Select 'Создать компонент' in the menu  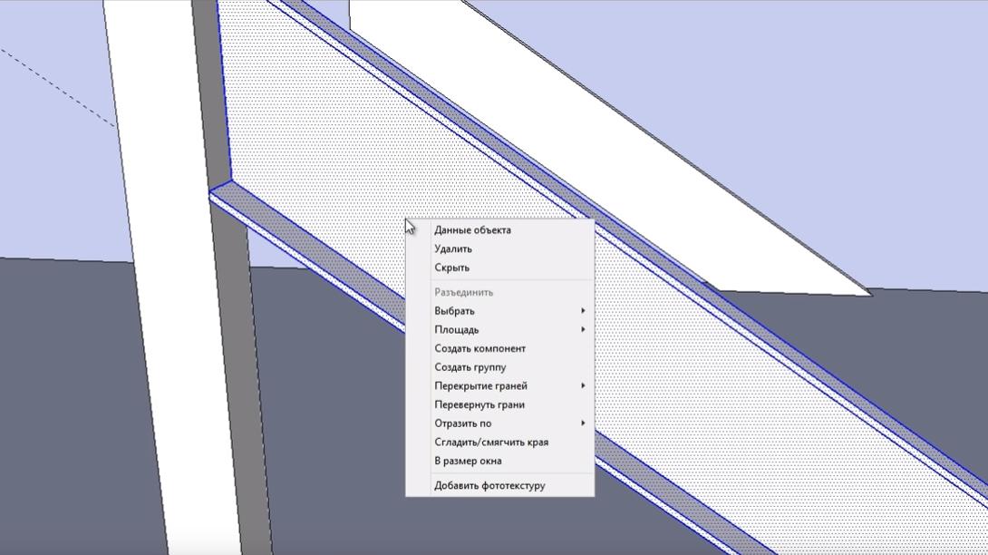(479, 348)
